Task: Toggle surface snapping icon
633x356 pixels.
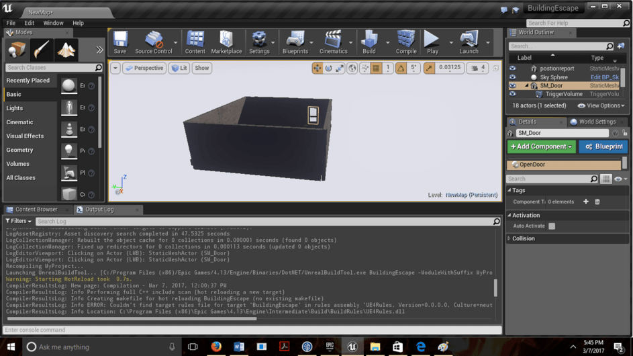Action: tap(365, 69)
